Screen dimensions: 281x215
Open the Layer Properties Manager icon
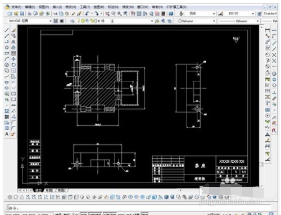72,21
